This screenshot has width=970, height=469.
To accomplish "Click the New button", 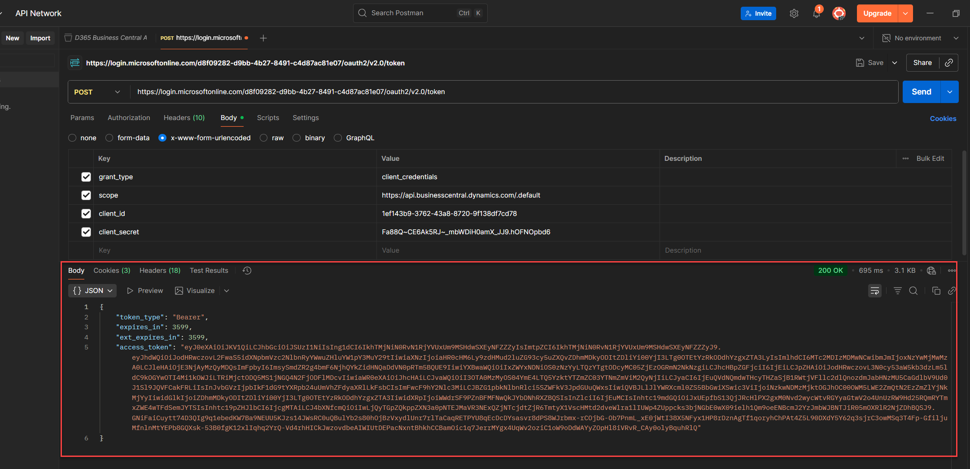I will [13, 38].
